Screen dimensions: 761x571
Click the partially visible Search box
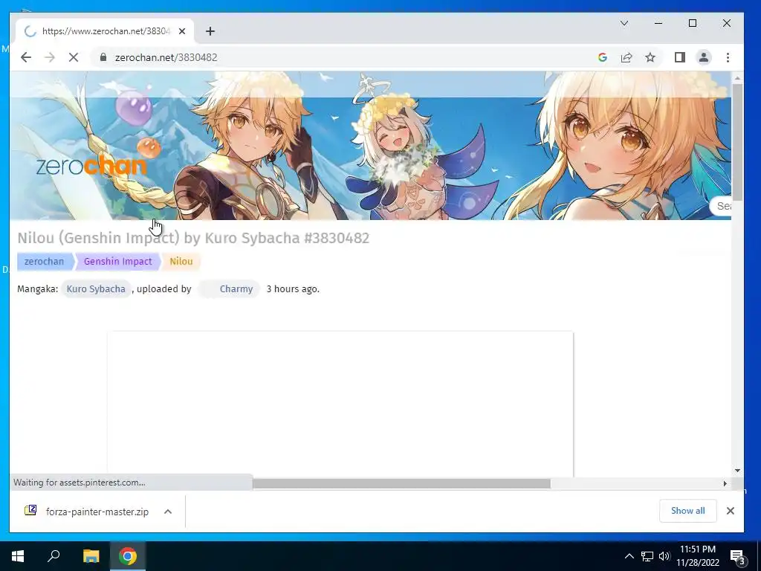720,206
